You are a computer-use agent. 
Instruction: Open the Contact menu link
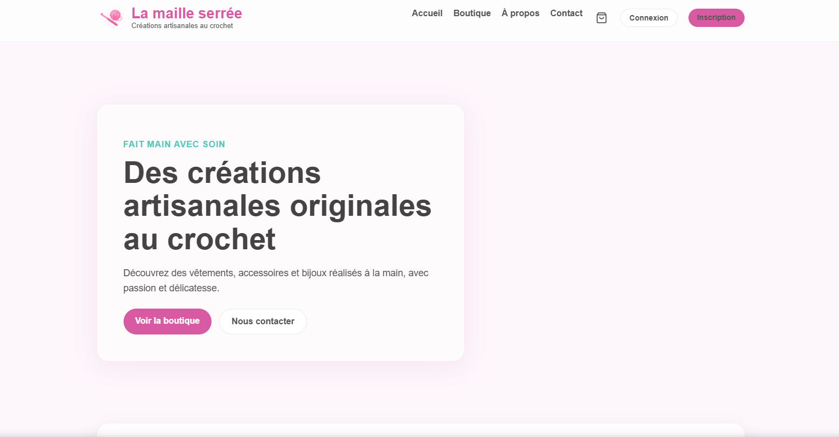pos(566,13)
